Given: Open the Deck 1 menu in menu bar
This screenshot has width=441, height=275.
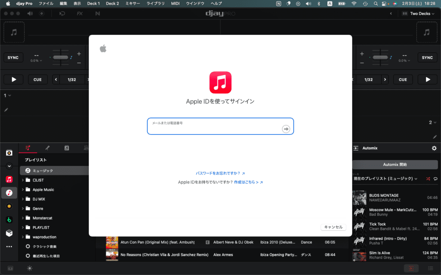Looking at the screenshot, I should (93, 3).
